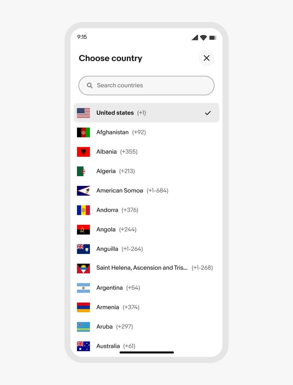
Task: Click the Angola flag icon
Action: 83,230
